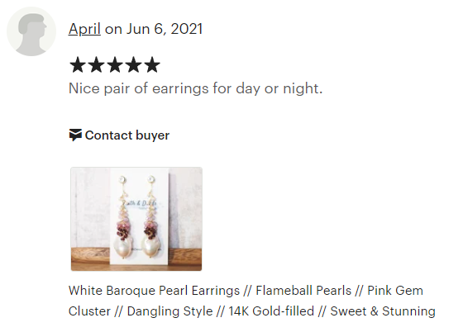Screen dimensions: 463x332
Task: Click the right earring in the thumbnail
Action: point(151,217)
